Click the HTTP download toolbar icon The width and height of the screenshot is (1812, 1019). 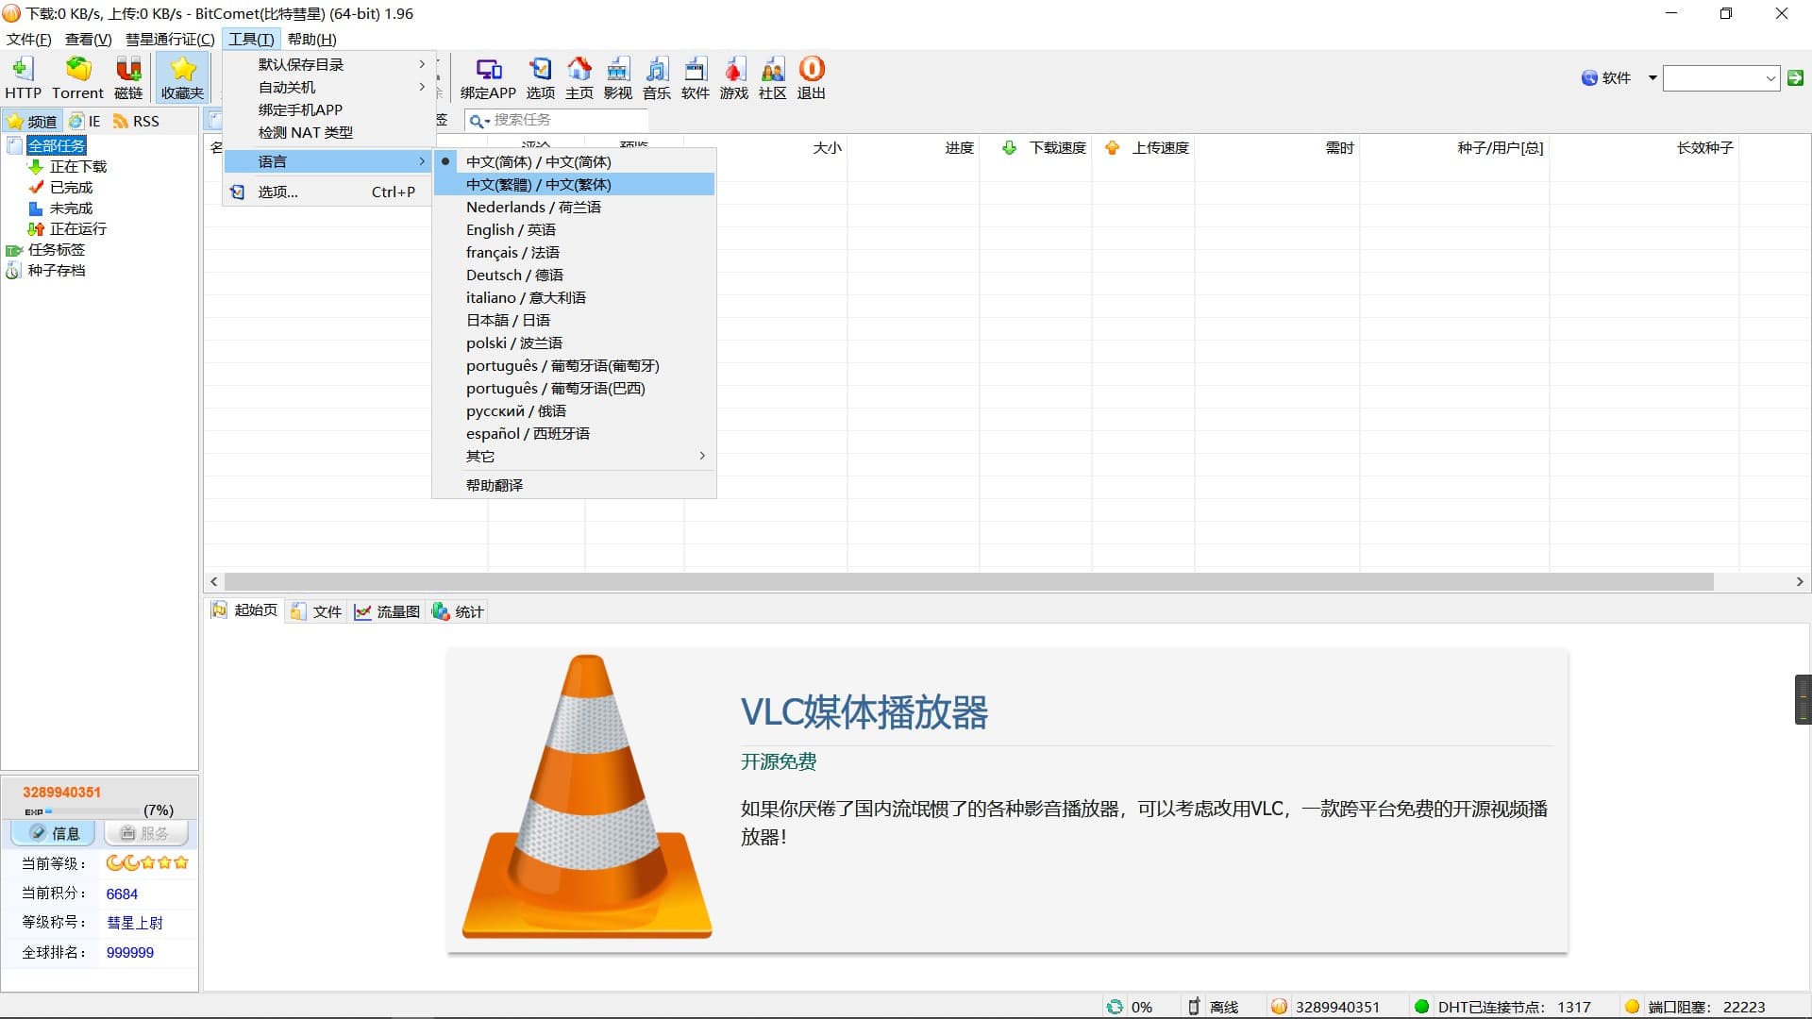[x=23, y=77]
